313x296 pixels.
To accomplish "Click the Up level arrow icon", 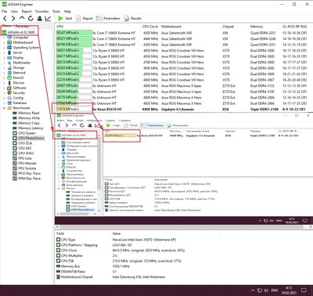I will pyautogui.click(x=22, y=18).
